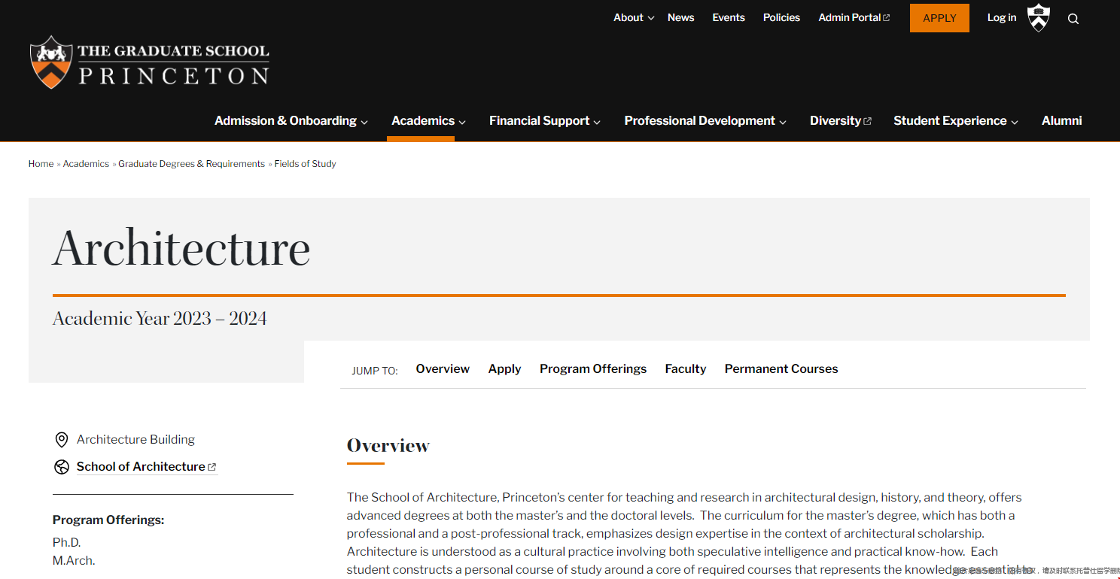Open Fields of Study breadcrumb
Screen dimensions: 1120x579
pyautogui.click(x=305, y=163)
